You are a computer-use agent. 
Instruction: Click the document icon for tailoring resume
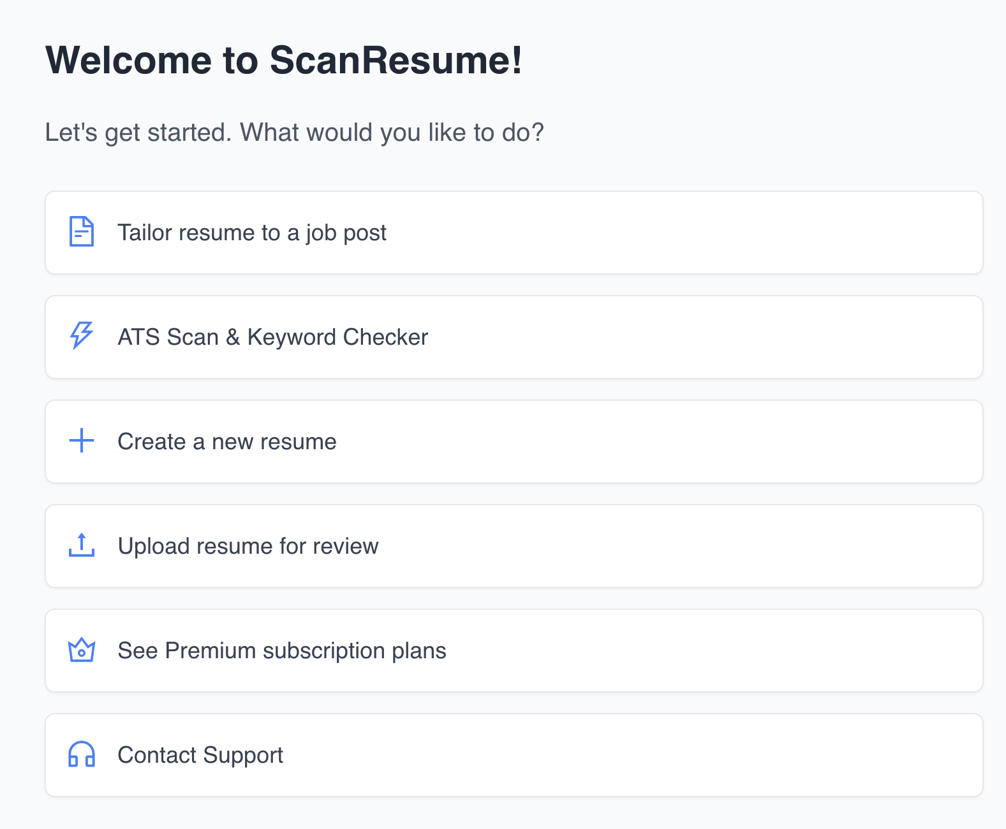[82, 232]
